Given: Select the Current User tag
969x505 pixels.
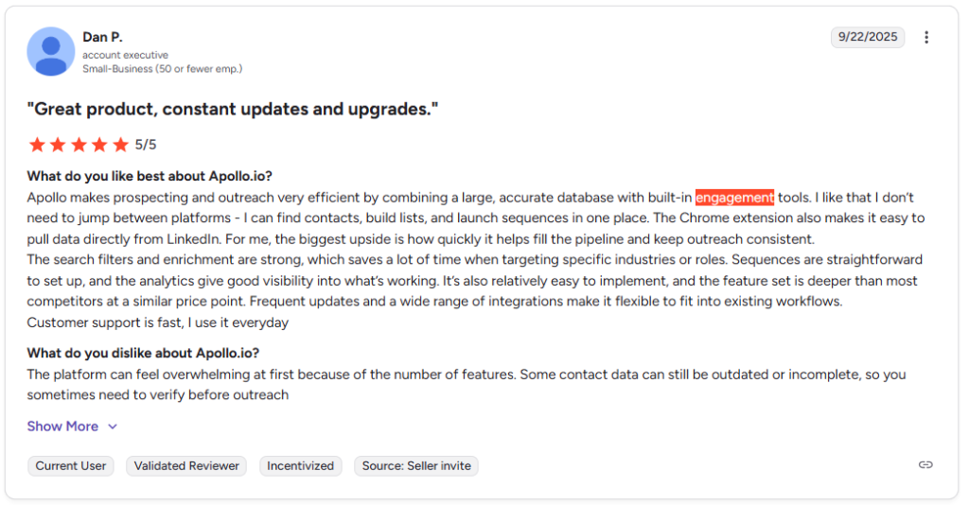Looking at the screenshot, I should (71, 465).
